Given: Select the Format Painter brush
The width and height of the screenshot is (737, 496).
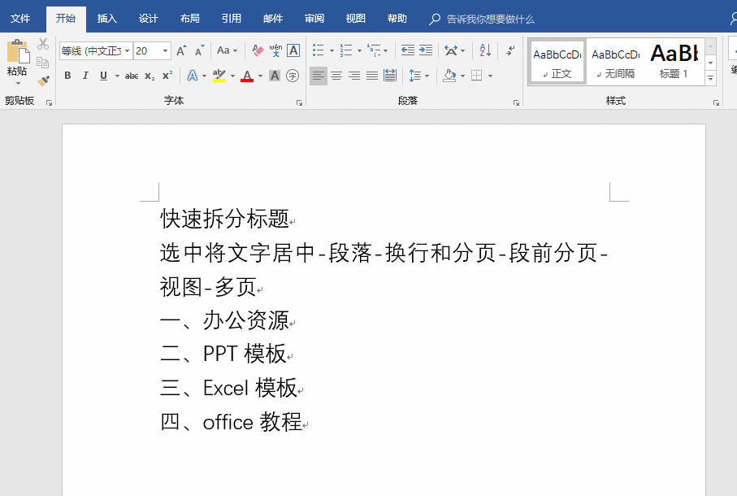Looking at the screenshot, I should click(43, 80).
